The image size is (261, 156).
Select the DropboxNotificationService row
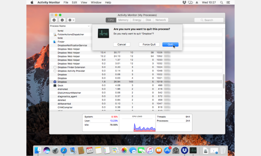(70, 45)
